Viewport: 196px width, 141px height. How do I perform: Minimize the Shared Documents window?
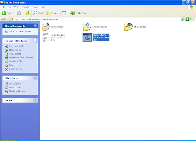pyautogui.click(x=184, y=2)
